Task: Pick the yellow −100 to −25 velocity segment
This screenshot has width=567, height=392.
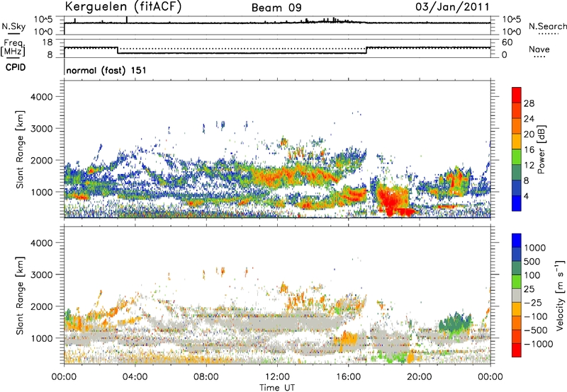Action: pyautogui.click(x=517, y=309)
